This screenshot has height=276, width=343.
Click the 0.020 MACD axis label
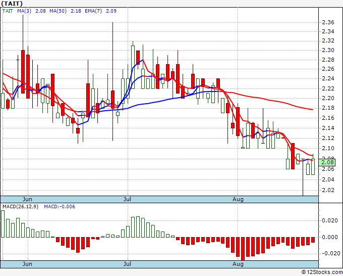coord(331,220)
